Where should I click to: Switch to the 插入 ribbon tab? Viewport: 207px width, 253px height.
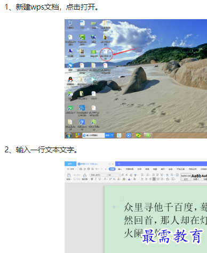point(120,169)
